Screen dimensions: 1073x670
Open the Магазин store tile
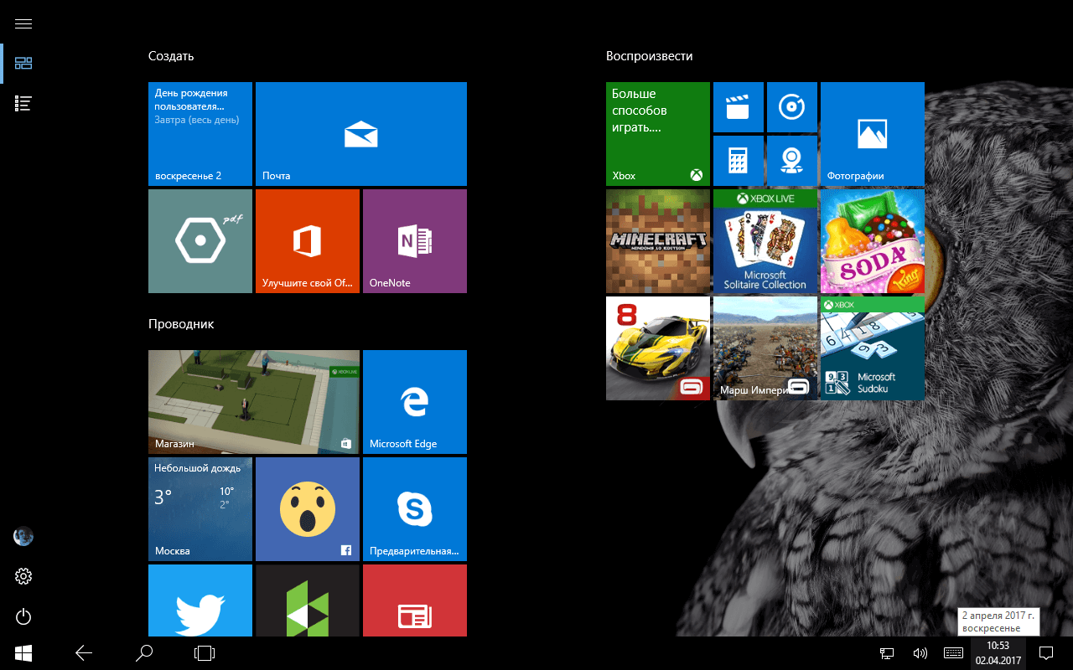pos(254,402)
